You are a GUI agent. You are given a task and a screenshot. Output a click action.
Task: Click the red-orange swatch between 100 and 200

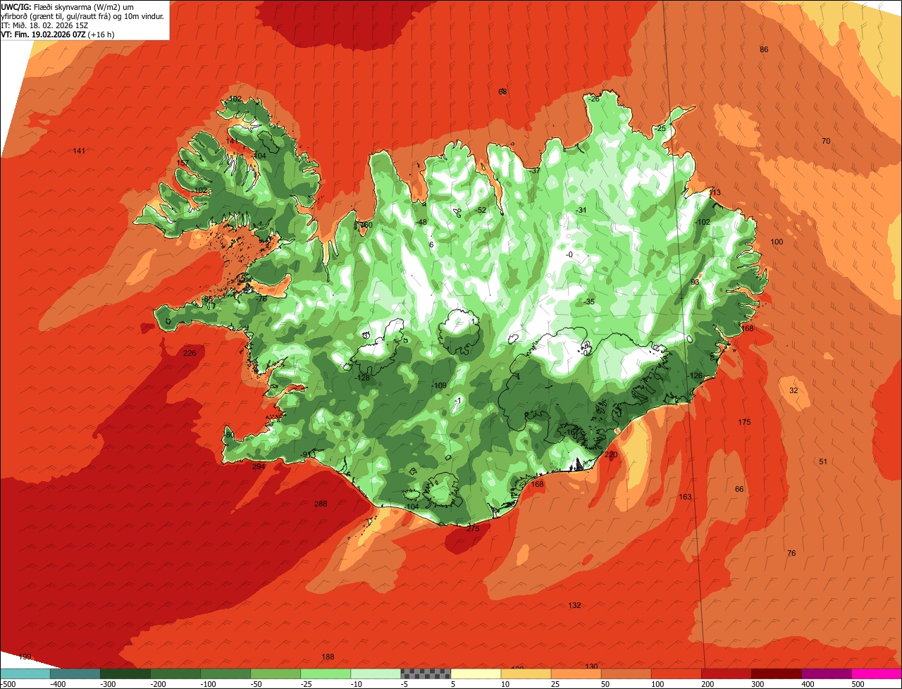(676, 673)
